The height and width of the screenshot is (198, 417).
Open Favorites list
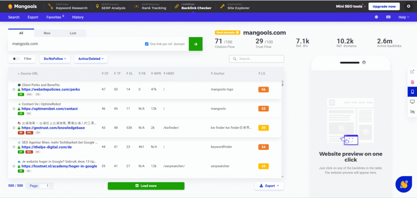tap(55, 17)
